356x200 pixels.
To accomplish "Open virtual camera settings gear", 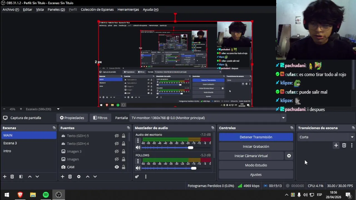I will point(289,156).
